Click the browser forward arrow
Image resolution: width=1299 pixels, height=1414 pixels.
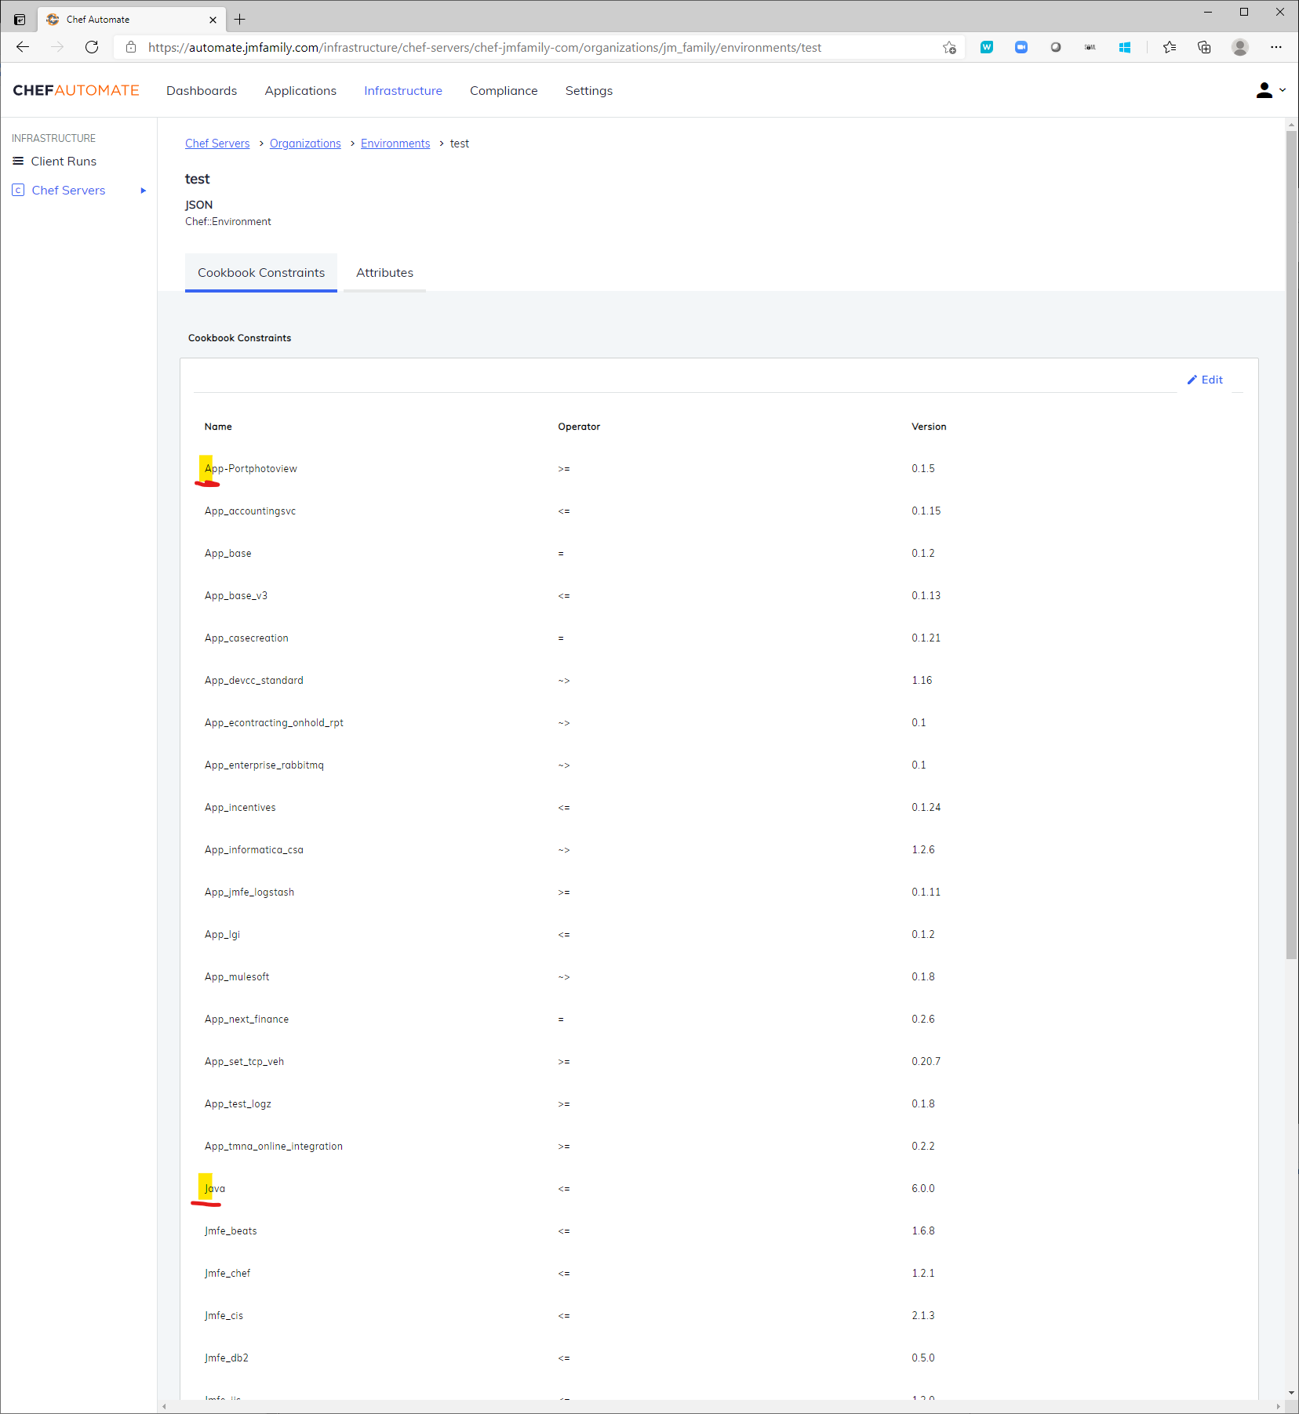[x=57, y=47]
